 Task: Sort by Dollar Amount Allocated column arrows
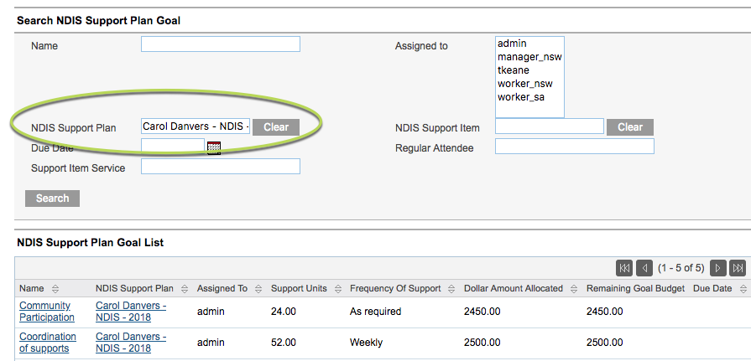click(x=573, y=289)
